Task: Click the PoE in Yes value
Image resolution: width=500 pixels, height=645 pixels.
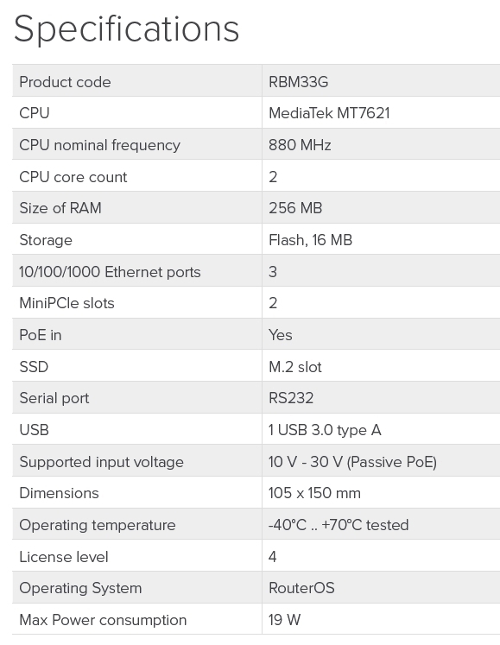Action: [281, 335]
